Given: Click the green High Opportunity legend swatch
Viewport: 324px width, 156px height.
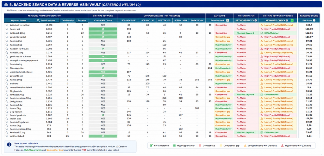Looking at the screenshot, I should tap(174, 146).
